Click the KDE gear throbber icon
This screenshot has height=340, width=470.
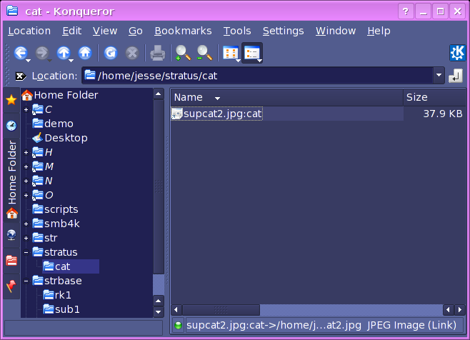point(457,53)
